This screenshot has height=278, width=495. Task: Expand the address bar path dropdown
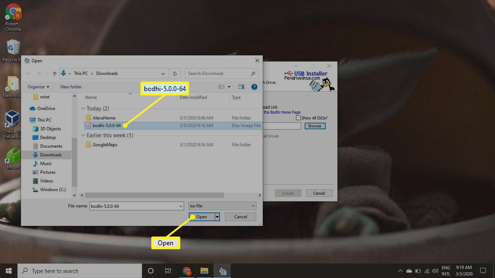(163, 73)
